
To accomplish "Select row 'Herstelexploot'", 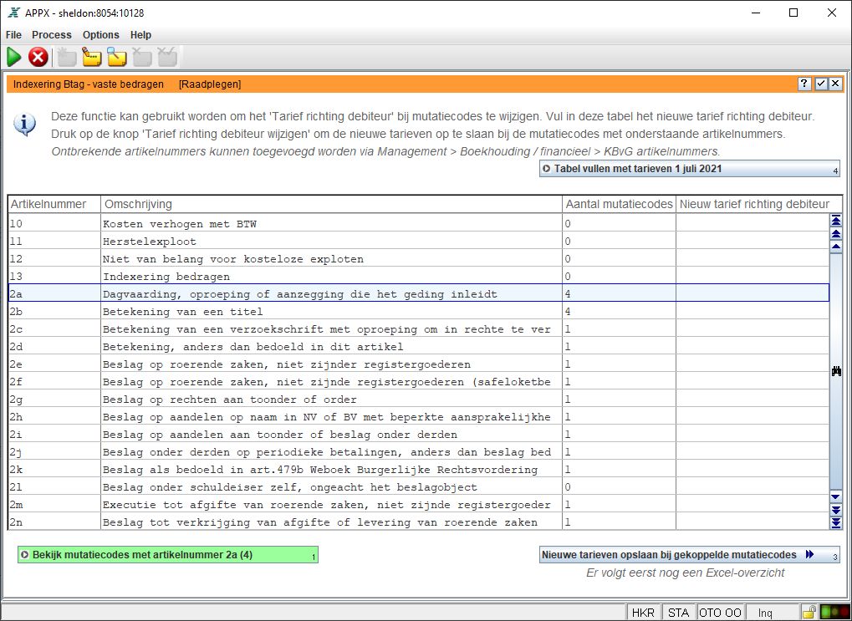I will (419, 242).
